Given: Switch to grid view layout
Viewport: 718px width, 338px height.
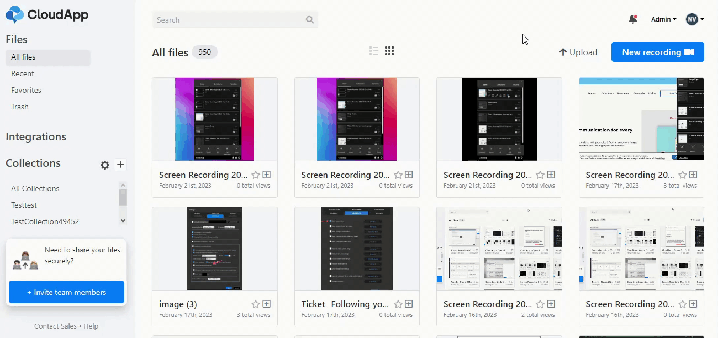Looking at the screenshot, I should [389, 51].
